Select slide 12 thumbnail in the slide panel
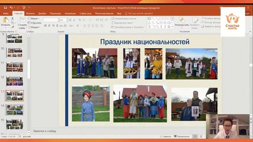Viewport: 253px width, 142px height. click(15, 81)
